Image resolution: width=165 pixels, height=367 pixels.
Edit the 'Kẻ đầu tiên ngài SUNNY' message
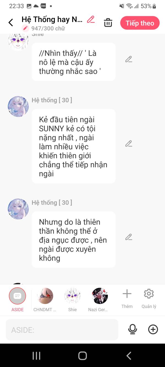(x=129, y=143)
